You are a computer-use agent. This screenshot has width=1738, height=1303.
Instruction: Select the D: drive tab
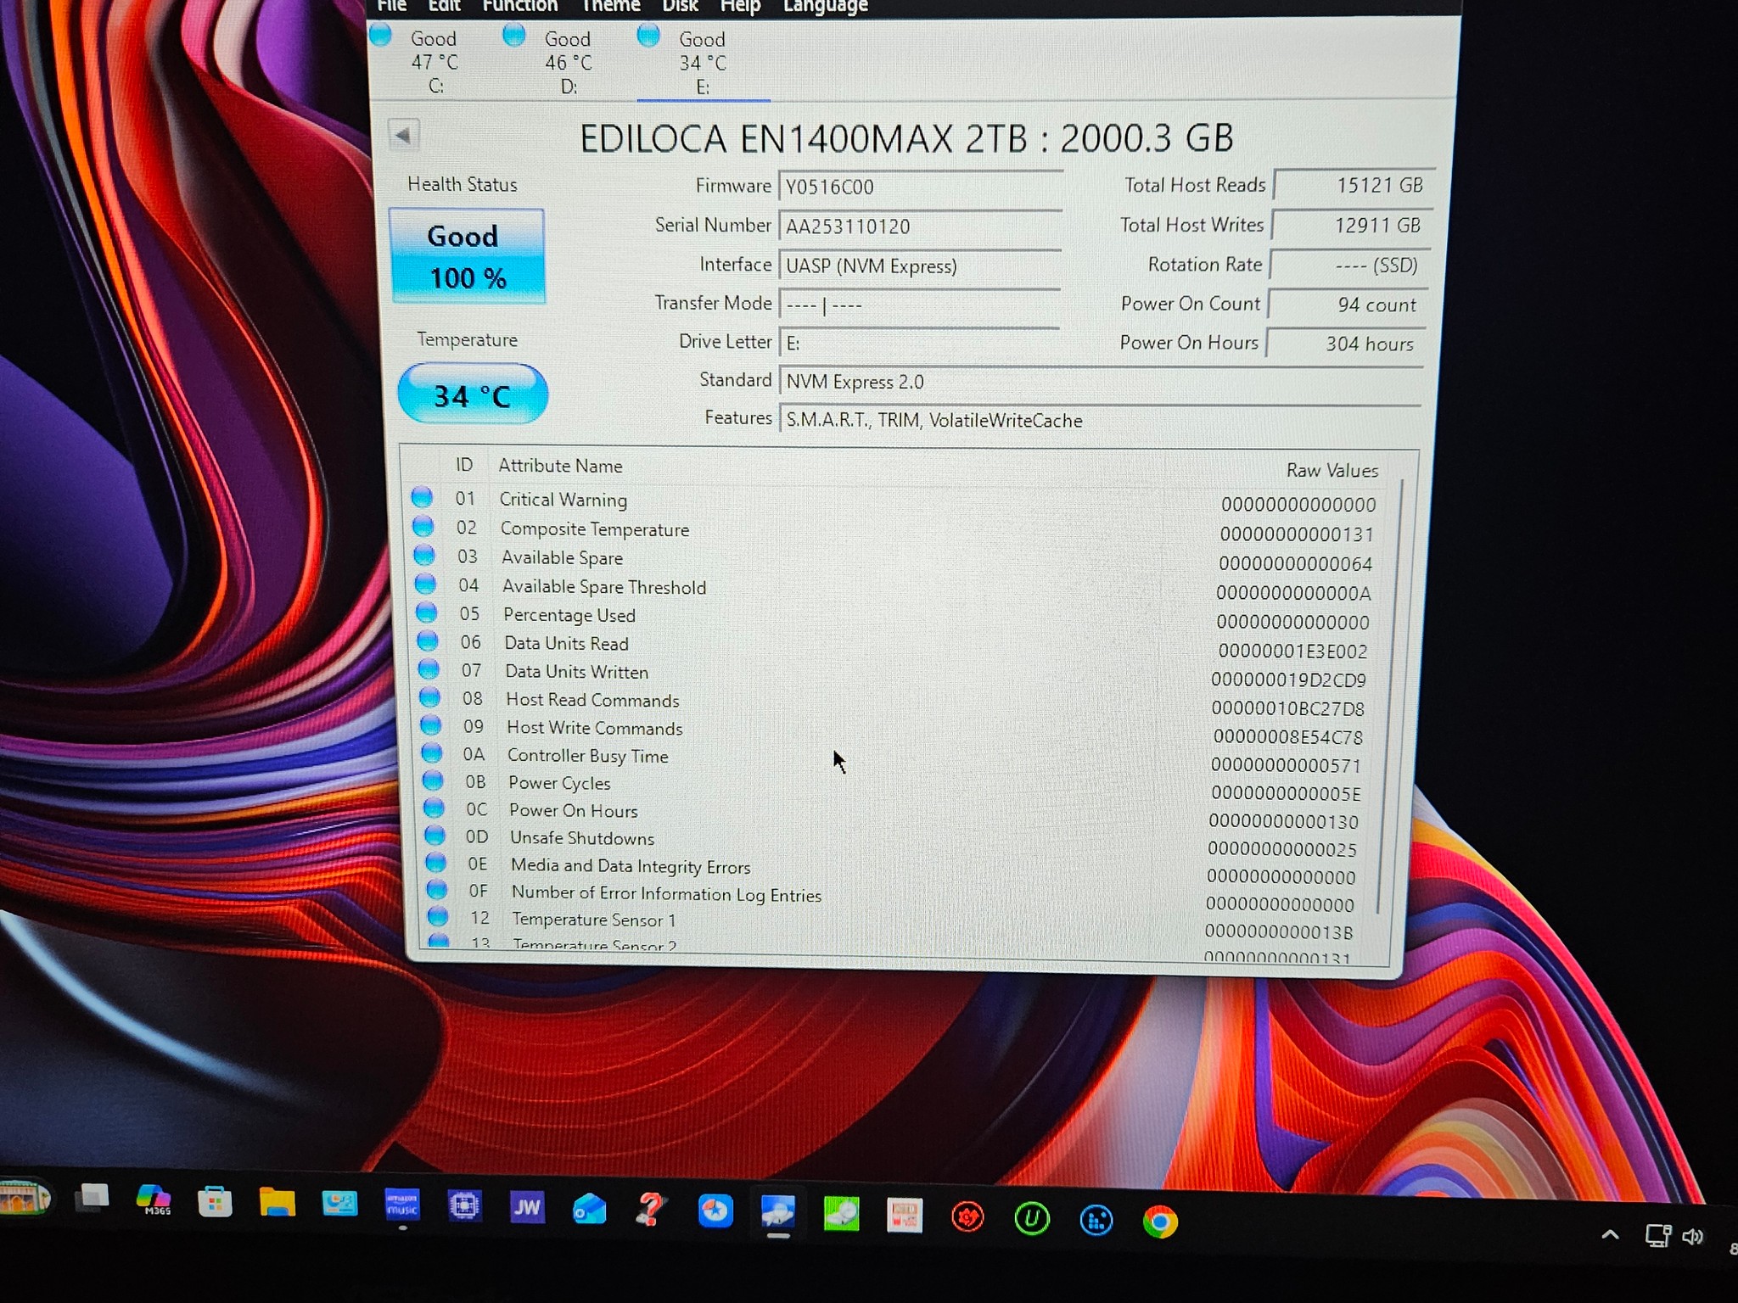click(569, 62)
